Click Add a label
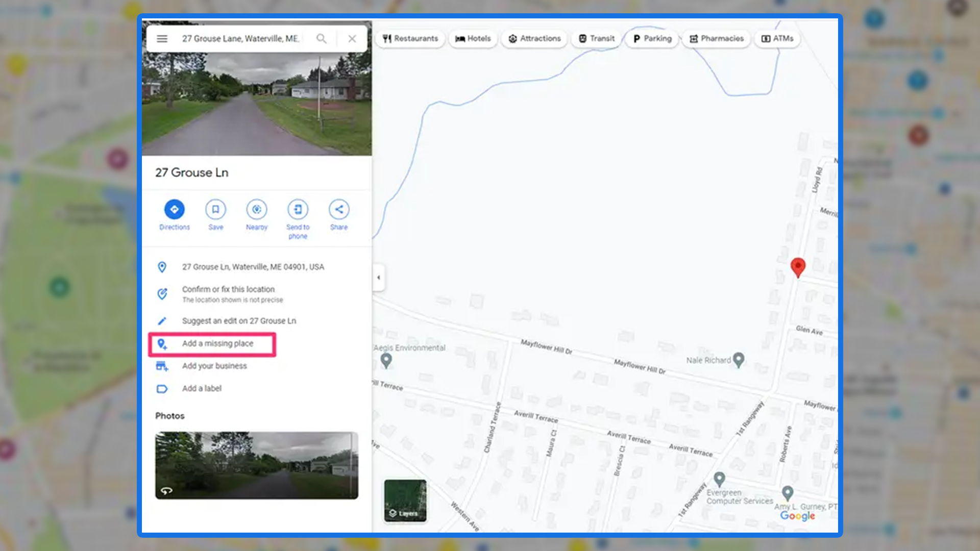This screenshot has width=980, height=551. 202,388
